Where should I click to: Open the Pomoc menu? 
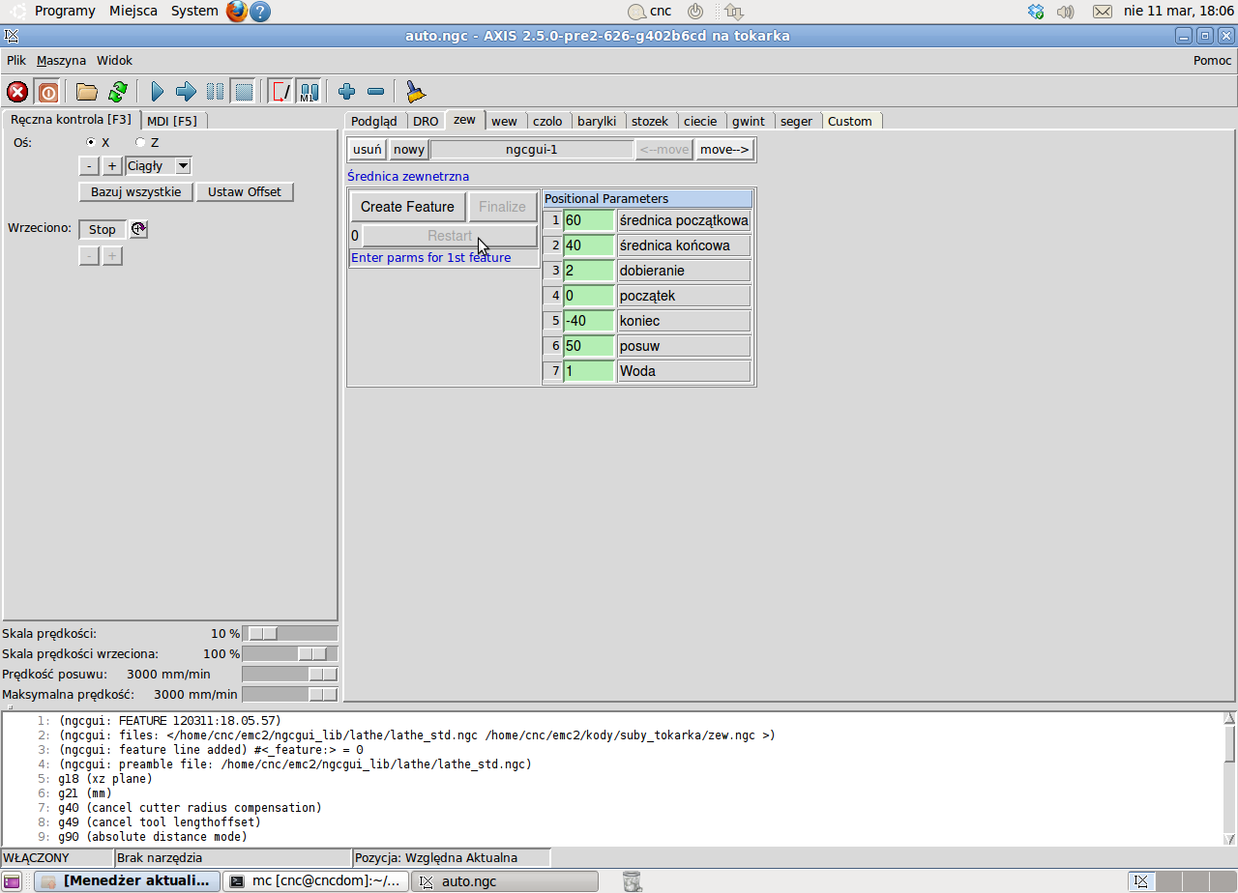1212,60
